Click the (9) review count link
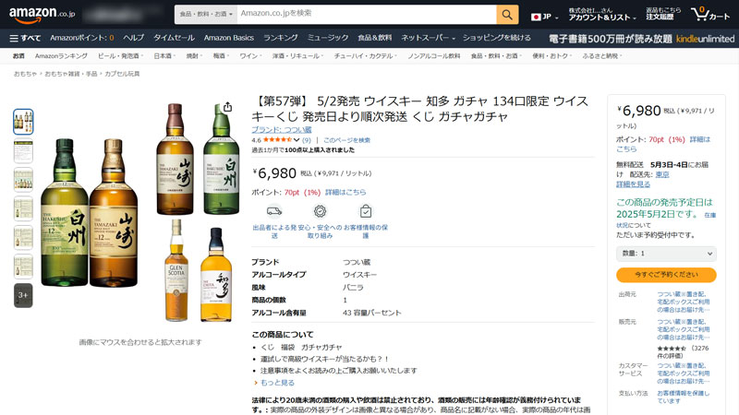This screenshot has width=739, height=415. tap(307, 140)
